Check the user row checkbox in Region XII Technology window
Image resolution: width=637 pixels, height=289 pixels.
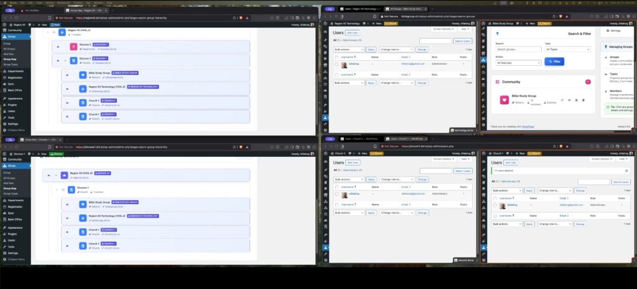[x=337, y=64]
